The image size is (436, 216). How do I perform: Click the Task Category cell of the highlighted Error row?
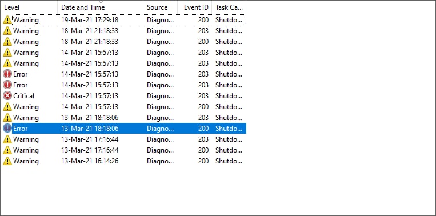click(x=229, y=129)
